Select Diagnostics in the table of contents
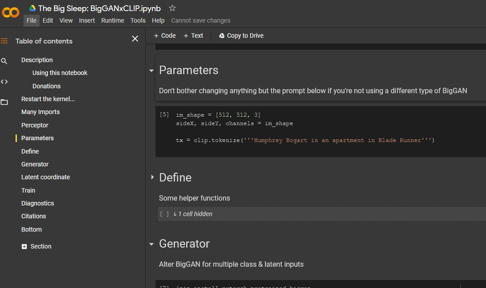 click(37, 203)
